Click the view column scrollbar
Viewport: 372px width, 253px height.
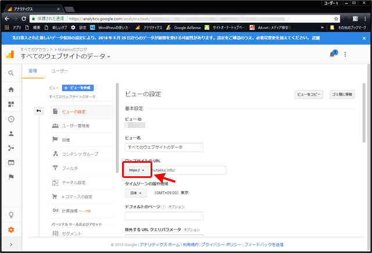(117, 128)
